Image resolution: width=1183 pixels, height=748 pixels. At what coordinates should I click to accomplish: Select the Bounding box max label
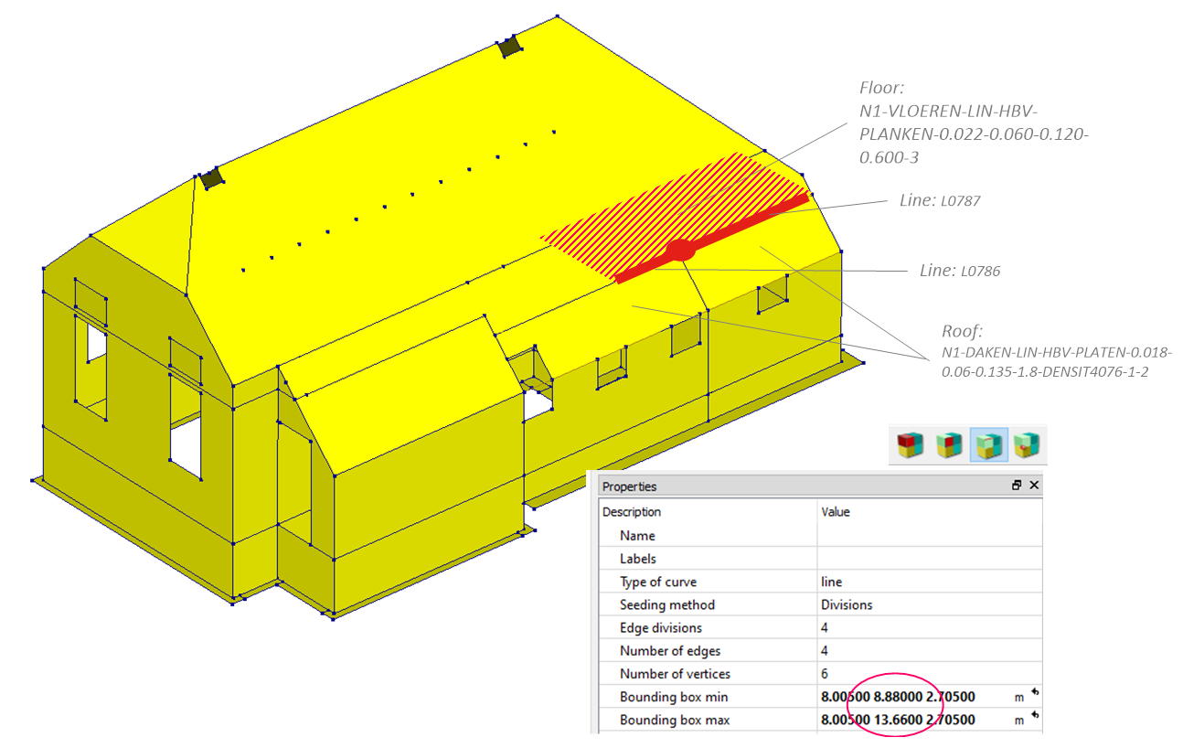tap(675, 720)
